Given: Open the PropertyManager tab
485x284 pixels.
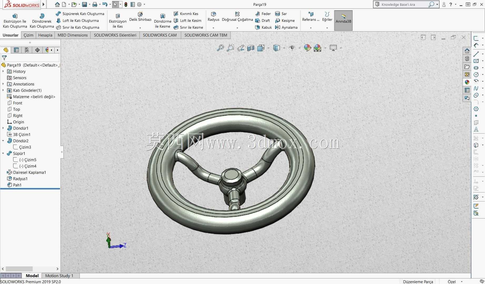Looking at the screenshot, I should tap(16, 50).
